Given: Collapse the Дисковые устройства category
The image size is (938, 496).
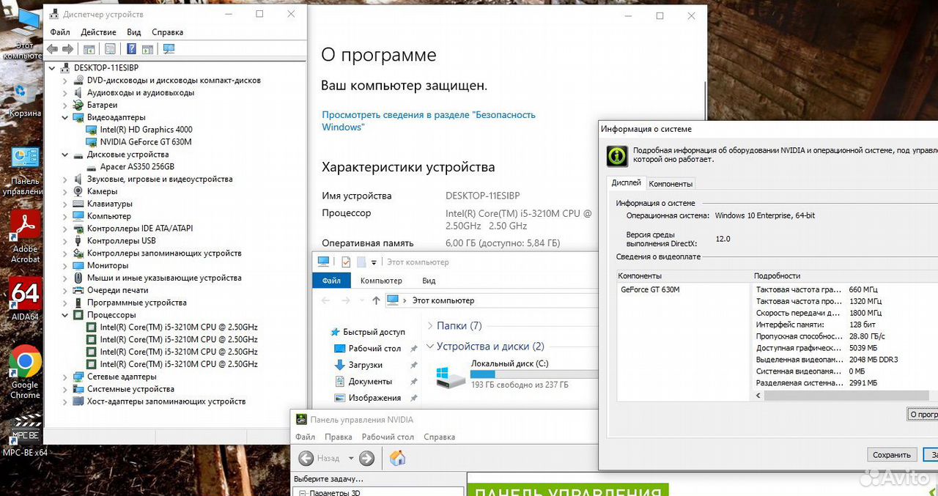Looking at the screenshot, I should [x=64, y=155].
